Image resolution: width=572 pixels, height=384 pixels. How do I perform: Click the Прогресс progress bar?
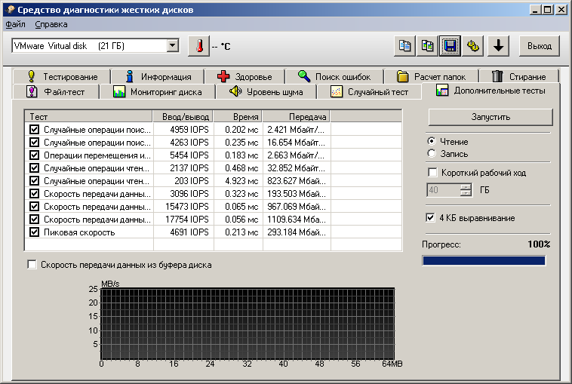[x=483, y=260]
